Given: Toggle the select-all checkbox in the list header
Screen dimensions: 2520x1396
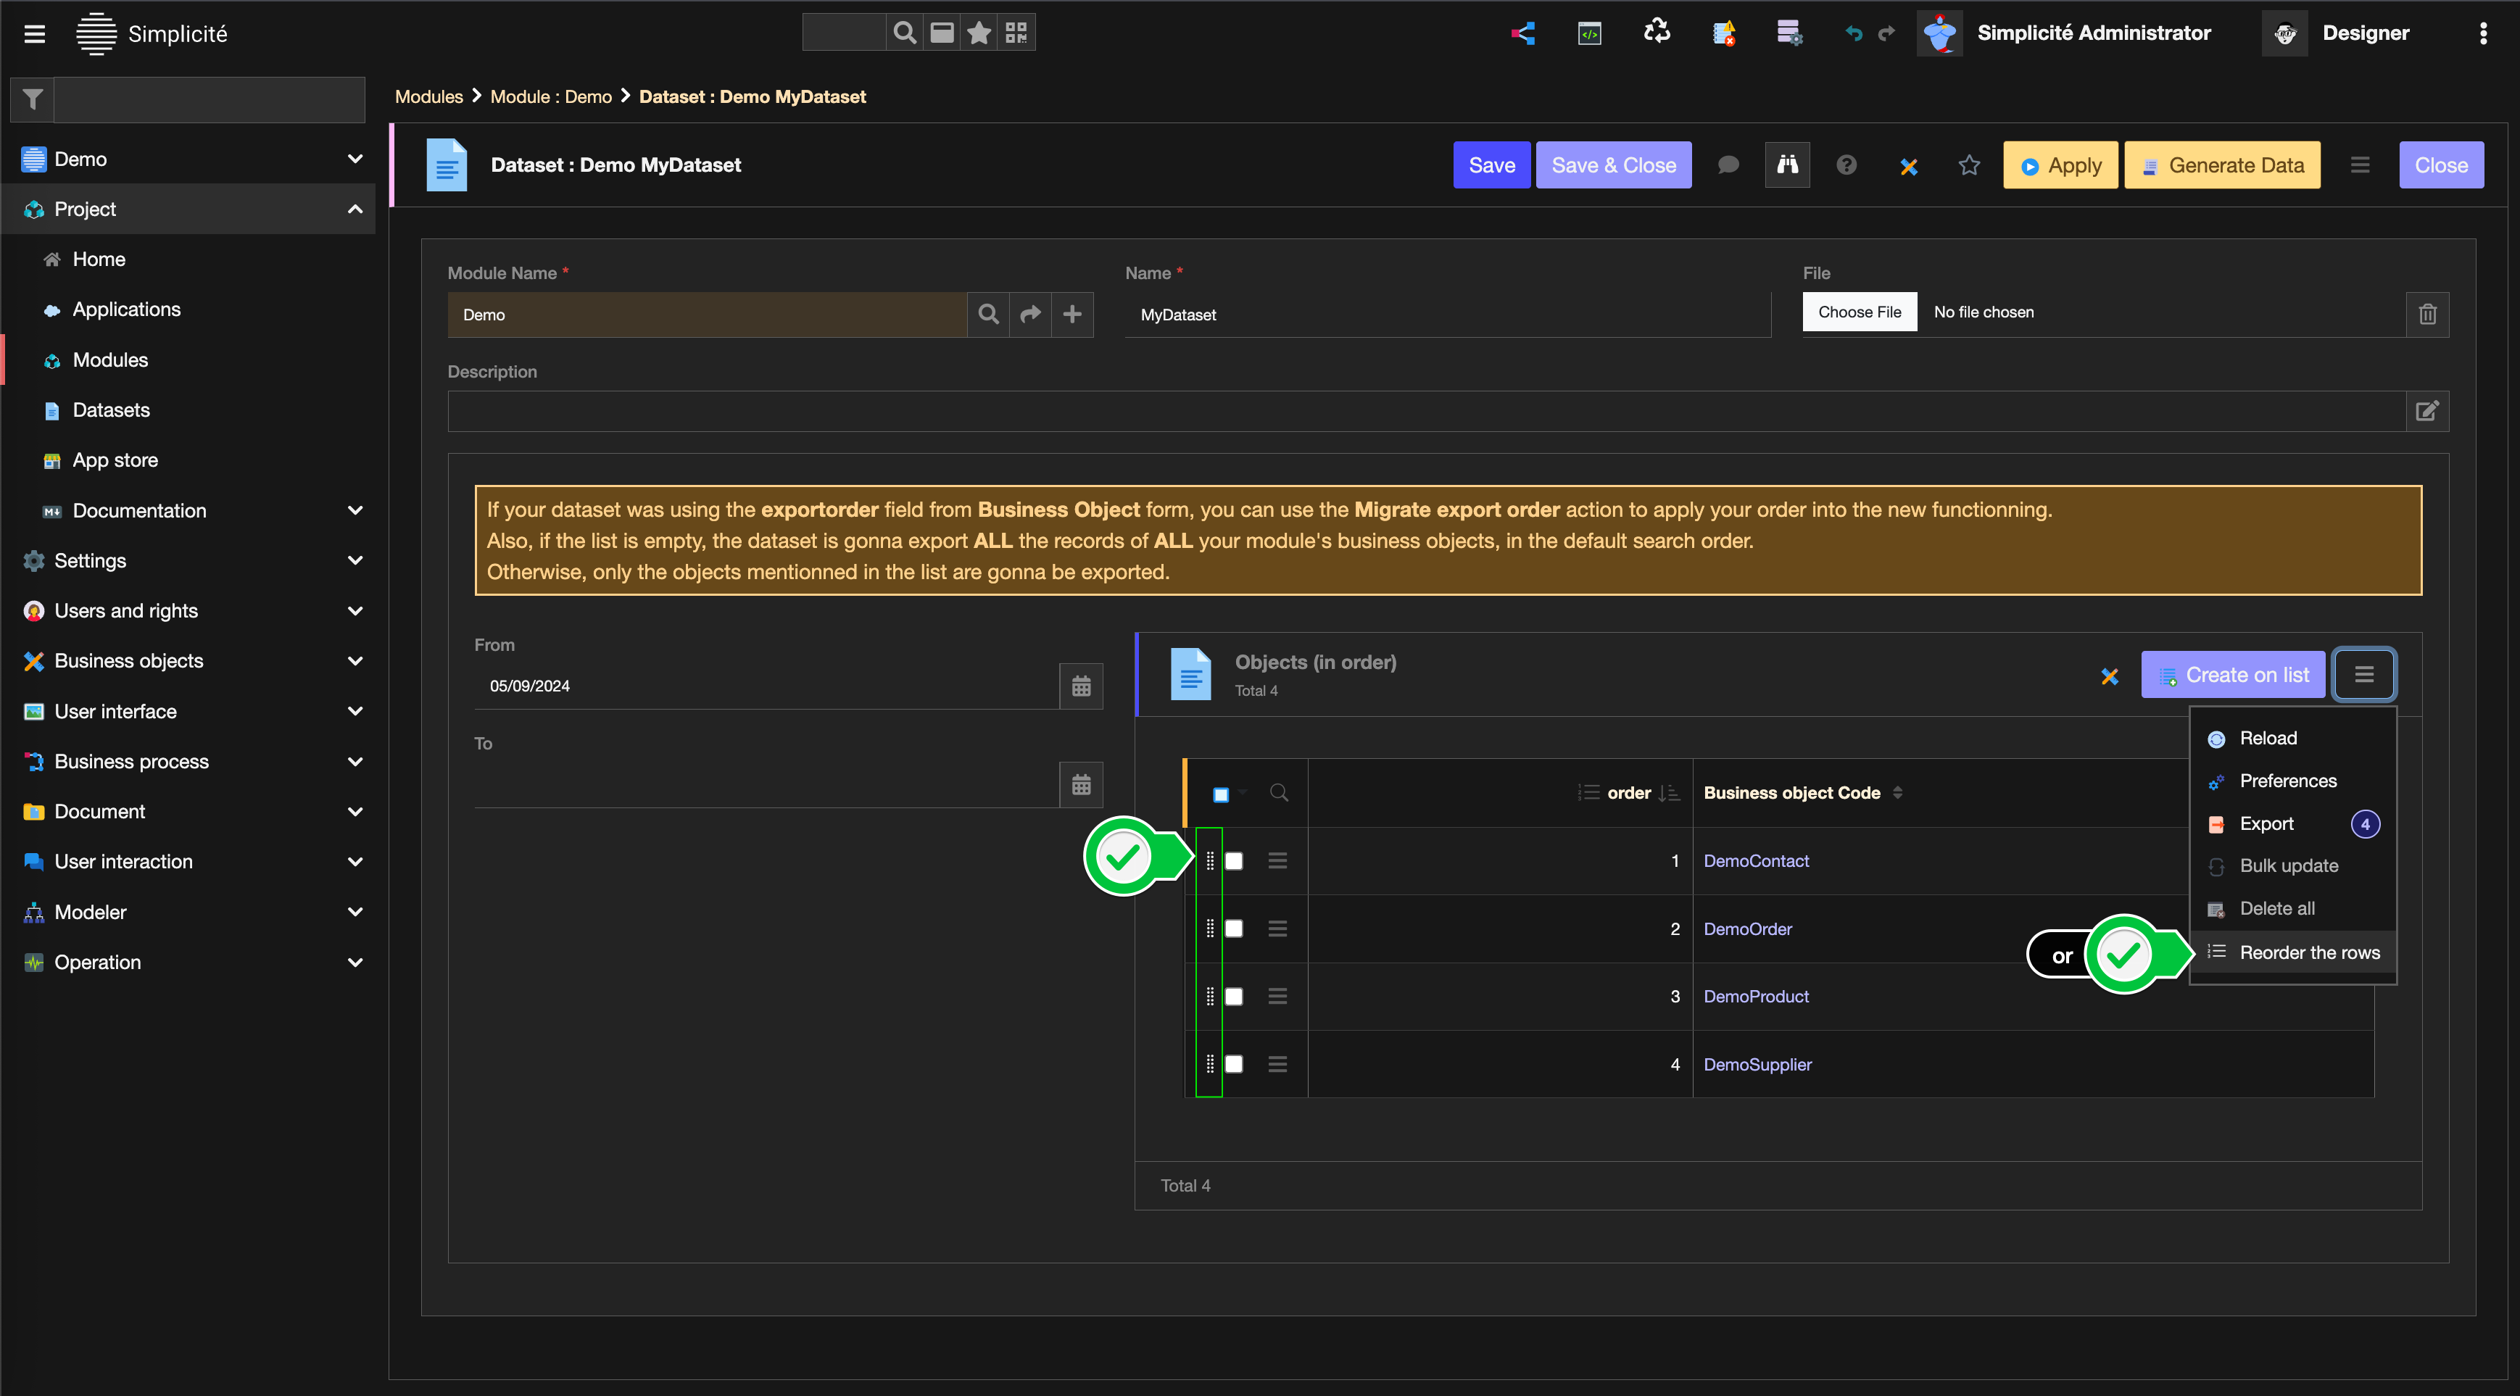Looking at the screenshot, I should [1221, 794].
